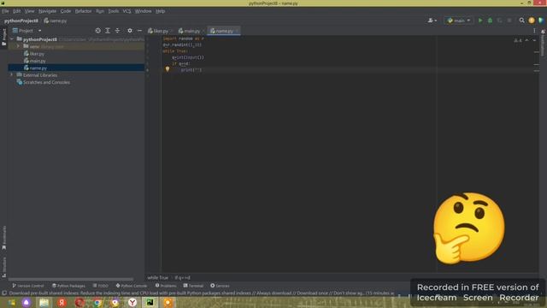The image size is (547, 308).
Task: Open the View menu
Action: 29,11
